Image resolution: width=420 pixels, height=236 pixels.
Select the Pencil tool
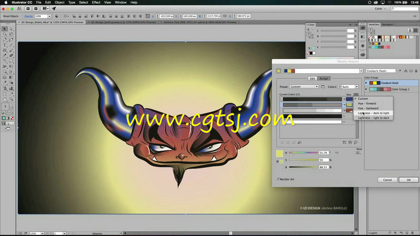(x=5, y=56)
